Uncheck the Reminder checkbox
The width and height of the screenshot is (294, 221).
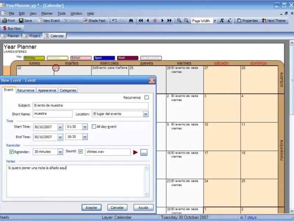pos(12,152)
